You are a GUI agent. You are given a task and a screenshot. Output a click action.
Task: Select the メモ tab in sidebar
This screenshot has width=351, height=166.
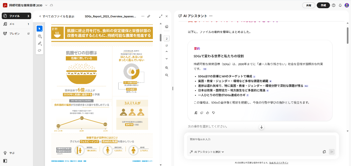pos(16,24)
